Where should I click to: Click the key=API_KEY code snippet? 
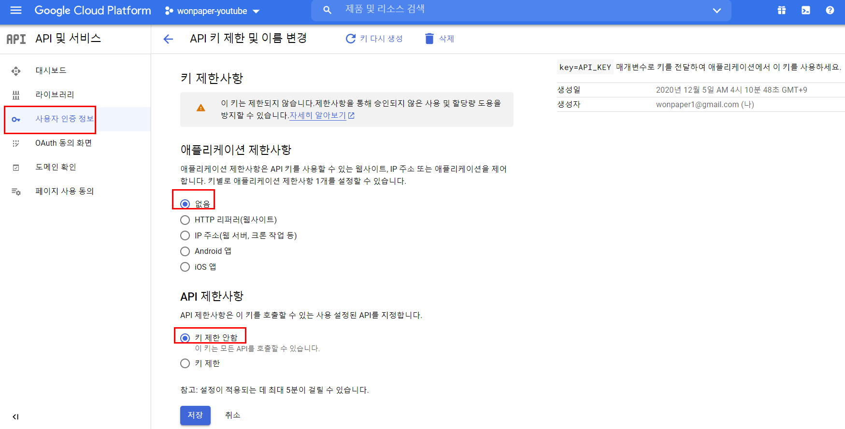pyautogui.click(x=585, y=67)
